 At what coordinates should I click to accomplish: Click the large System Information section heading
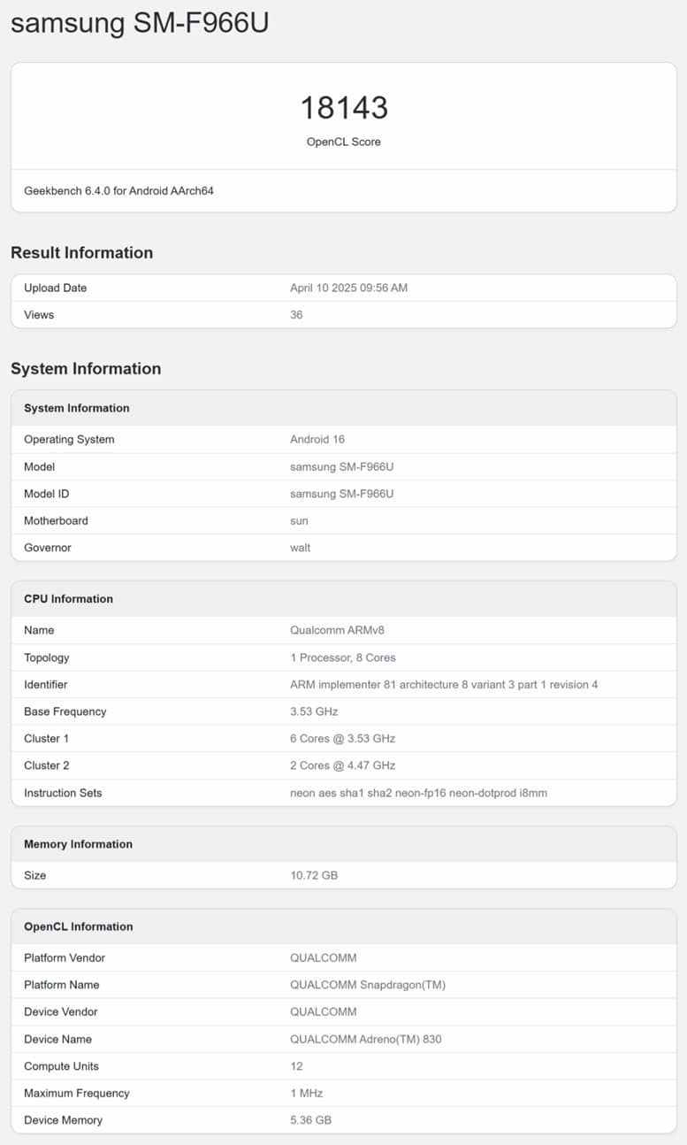click(86, 369)
